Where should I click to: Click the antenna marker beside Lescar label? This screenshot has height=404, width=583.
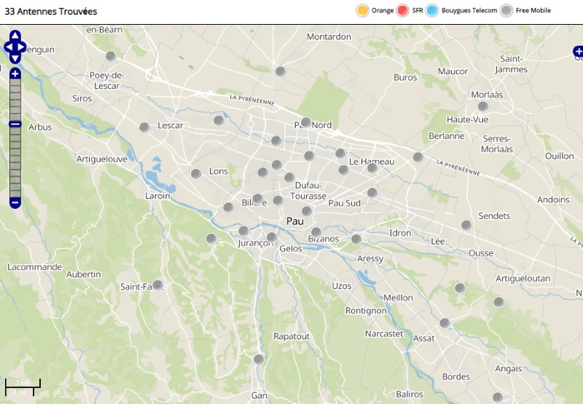coord(144,127)
